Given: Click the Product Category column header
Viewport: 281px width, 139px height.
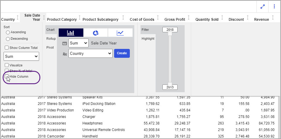Looking at the screenshot, I should (62, 20).
